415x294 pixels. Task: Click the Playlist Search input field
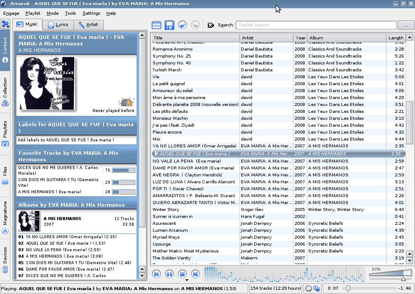316,25
